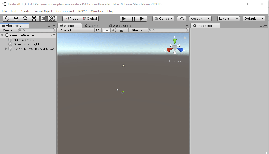Click the Hierarchy search field
The height and width of the screenshot is (154, 269).
tap(36, 30)
